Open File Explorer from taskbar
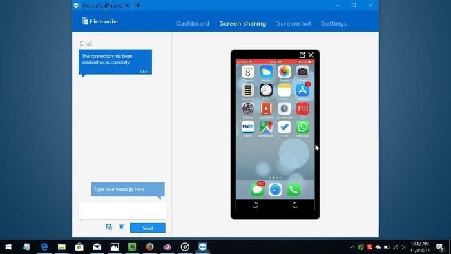Screen dimensions: 451x254 (62, 247)
